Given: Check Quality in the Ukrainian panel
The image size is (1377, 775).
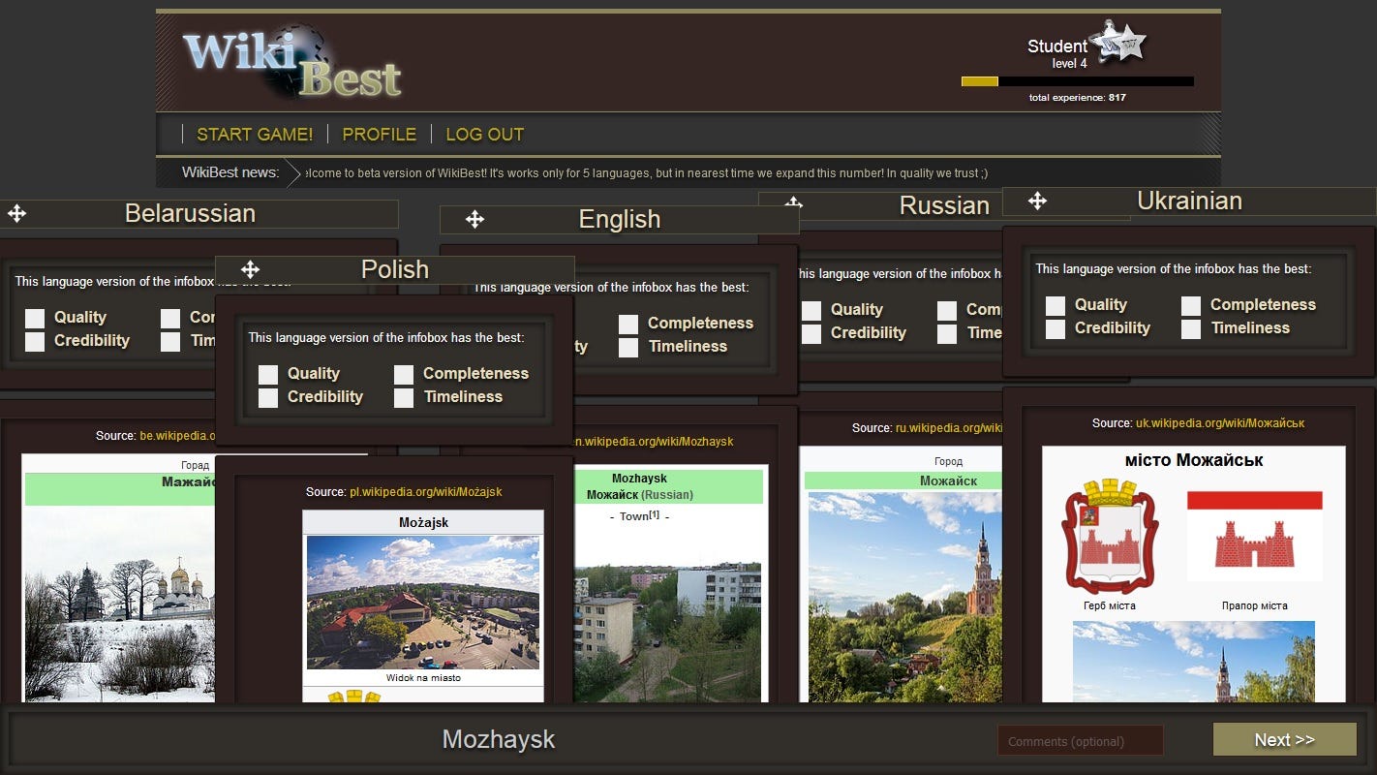Looking at the screenshot, I should (1056, 305).
